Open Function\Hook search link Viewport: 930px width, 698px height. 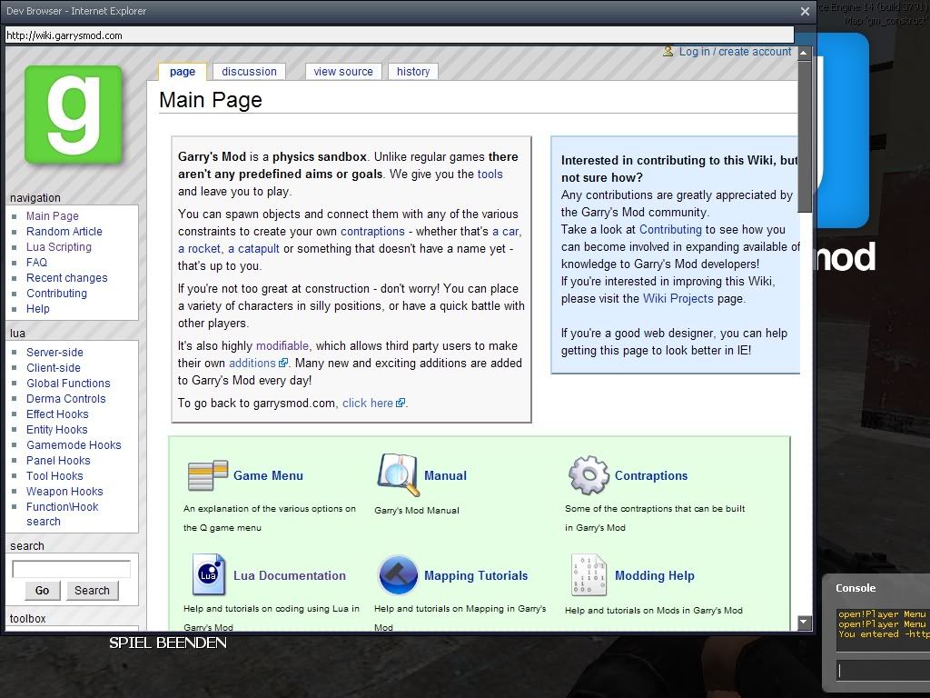(63, 514)
